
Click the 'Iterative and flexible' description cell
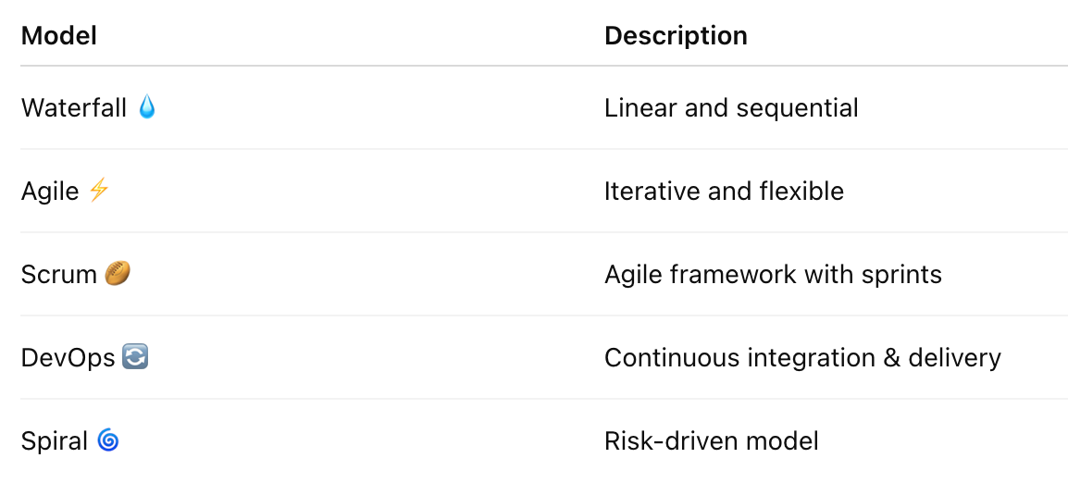point(724,192)
